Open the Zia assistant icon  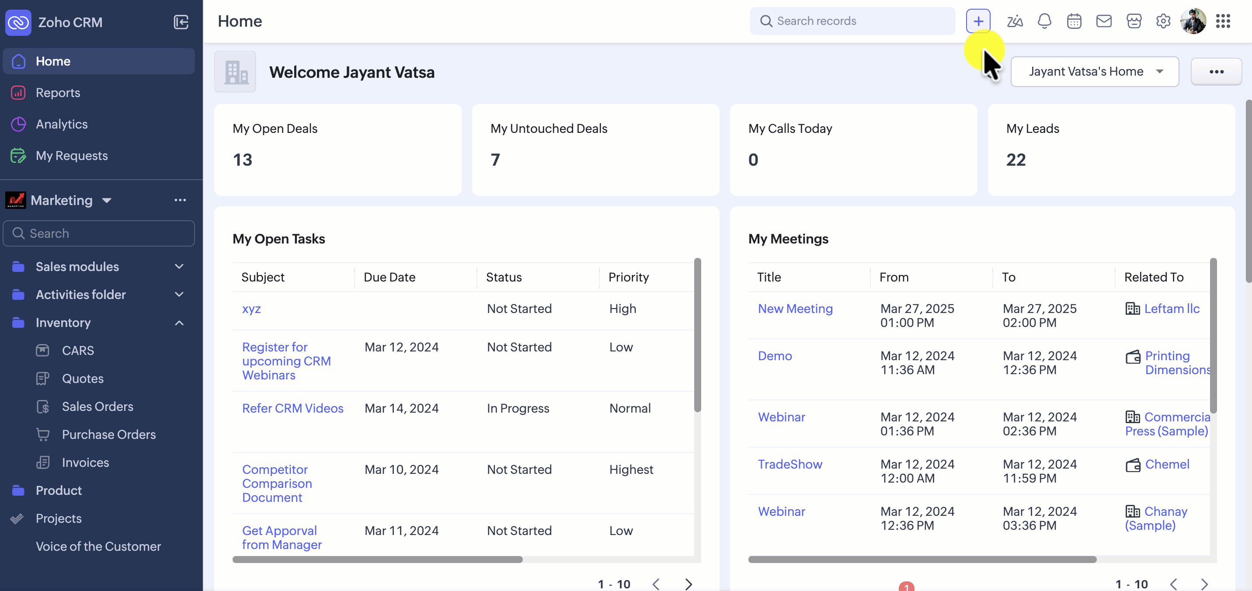tap(1014, 21)
